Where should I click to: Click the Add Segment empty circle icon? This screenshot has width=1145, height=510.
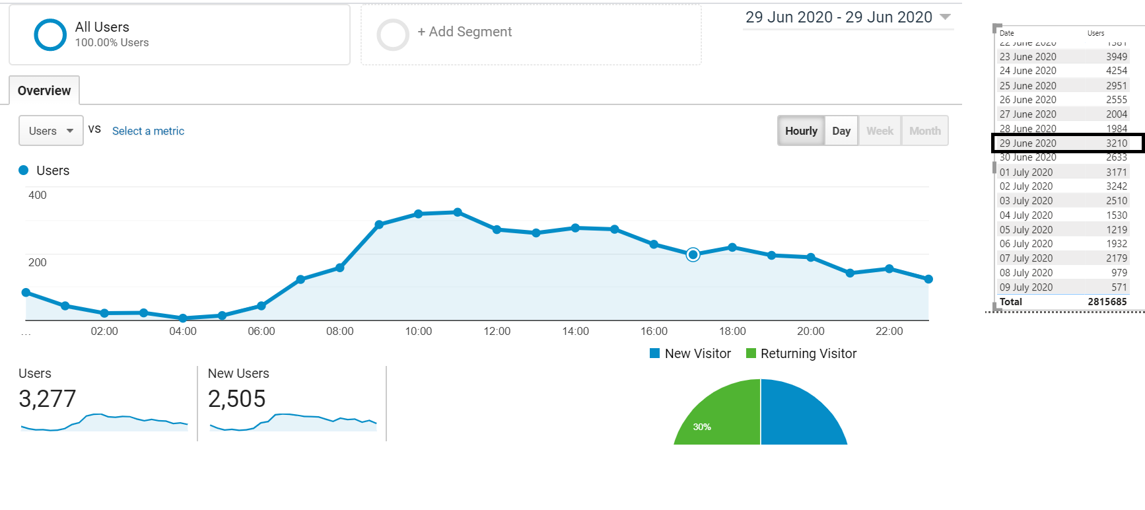click(393, 34)
